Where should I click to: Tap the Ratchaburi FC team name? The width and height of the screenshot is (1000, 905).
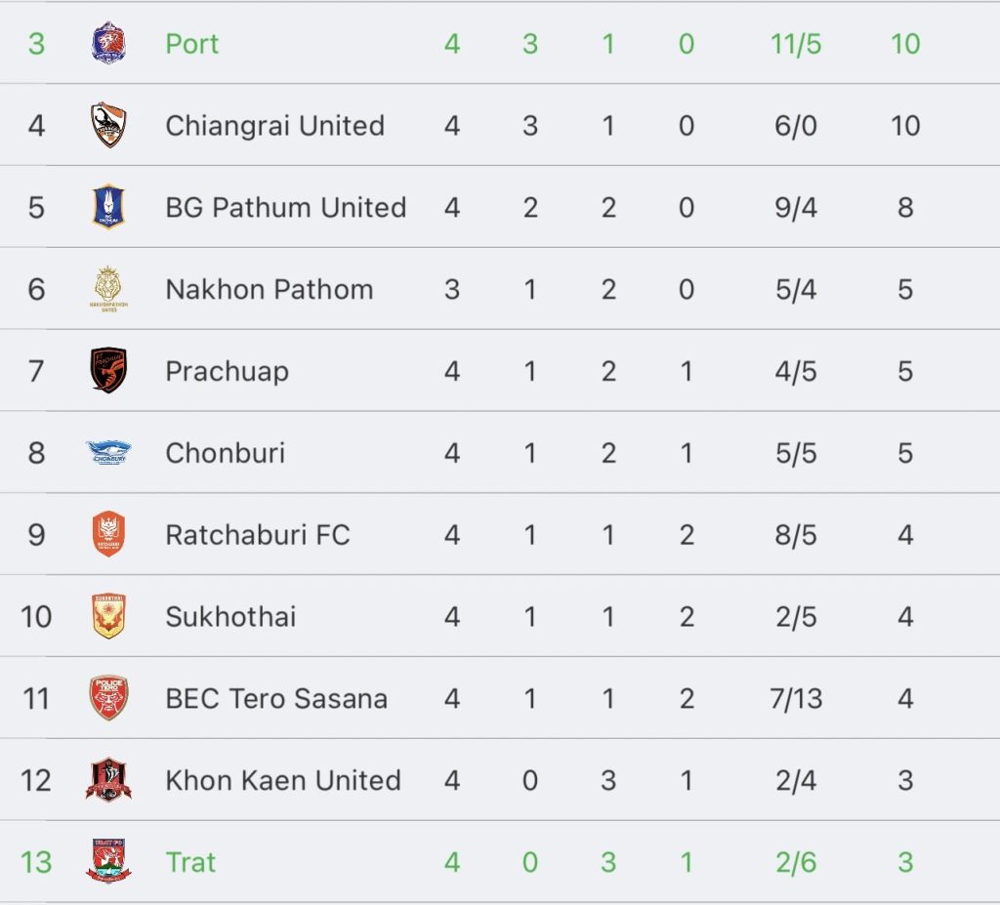[x=258, y=534]
